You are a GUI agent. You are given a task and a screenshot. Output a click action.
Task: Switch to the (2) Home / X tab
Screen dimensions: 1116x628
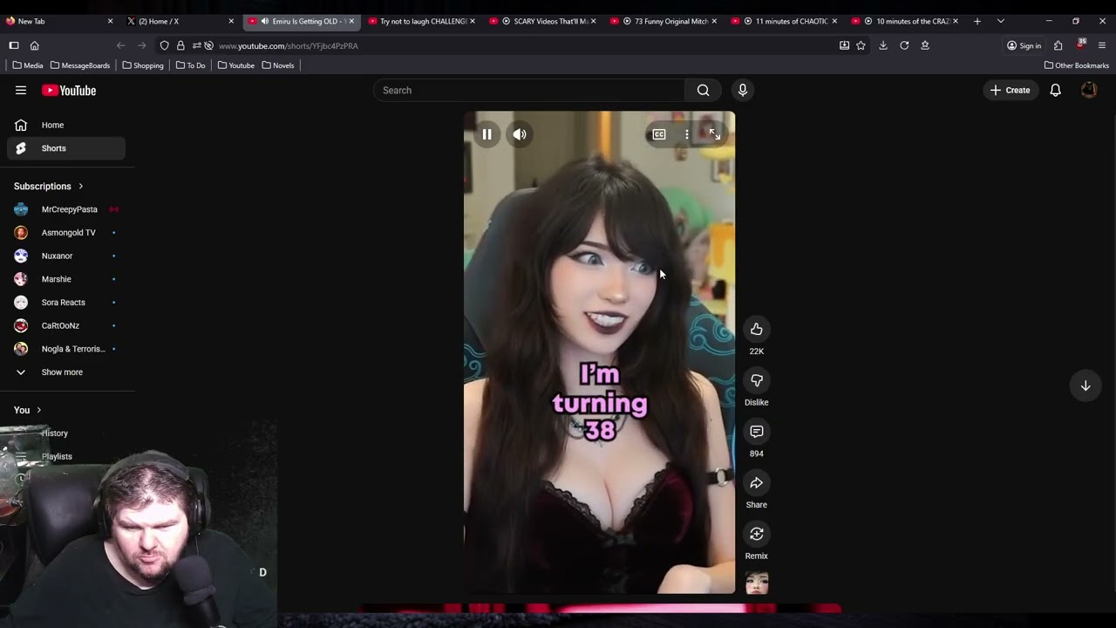click(x=180, y=21)
